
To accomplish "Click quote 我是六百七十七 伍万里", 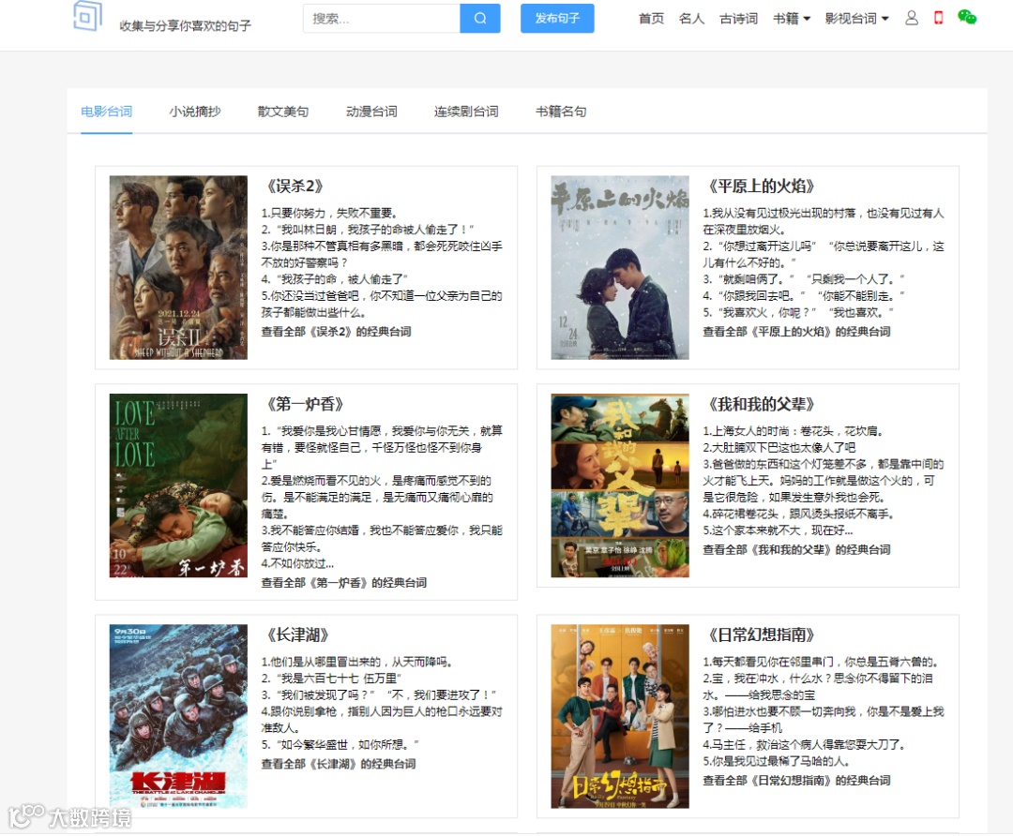I will point(331,679).
